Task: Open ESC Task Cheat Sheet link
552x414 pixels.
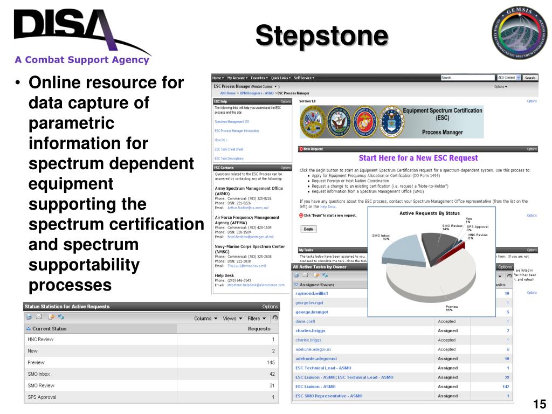Action: click(229, 149)
